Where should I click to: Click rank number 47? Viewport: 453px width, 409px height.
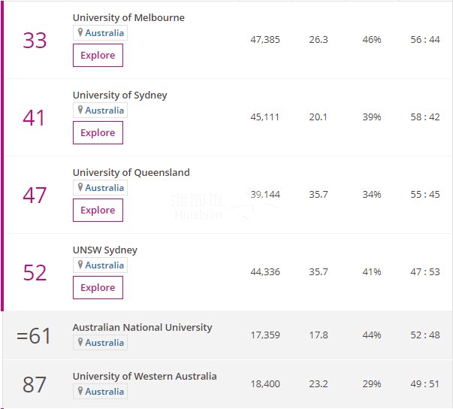[x=35, y=195]
